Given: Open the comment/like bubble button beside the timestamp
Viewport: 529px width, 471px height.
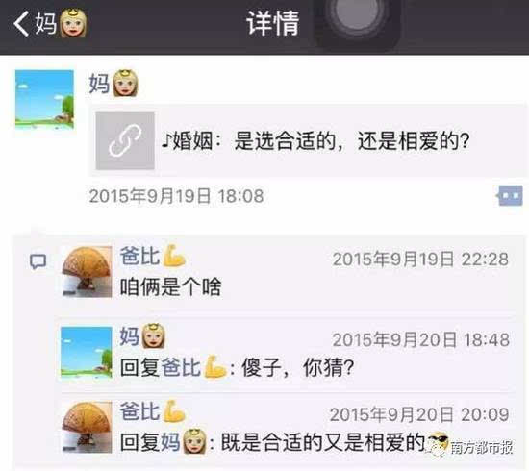Looking at the screenshot, I should pos(511,195).
